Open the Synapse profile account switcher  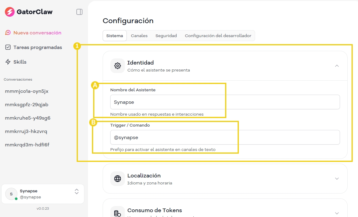(x=76, y=192)
